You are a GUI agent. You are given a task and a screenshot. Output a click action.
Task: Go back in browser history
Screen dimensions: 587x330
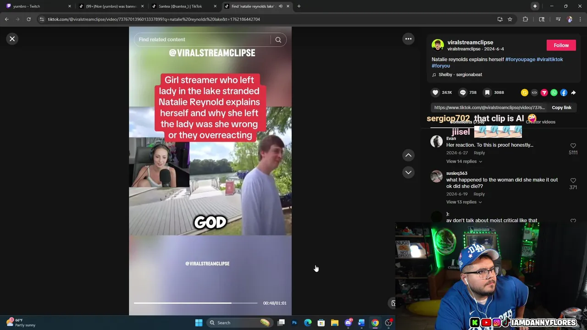(x=6, y=19)
